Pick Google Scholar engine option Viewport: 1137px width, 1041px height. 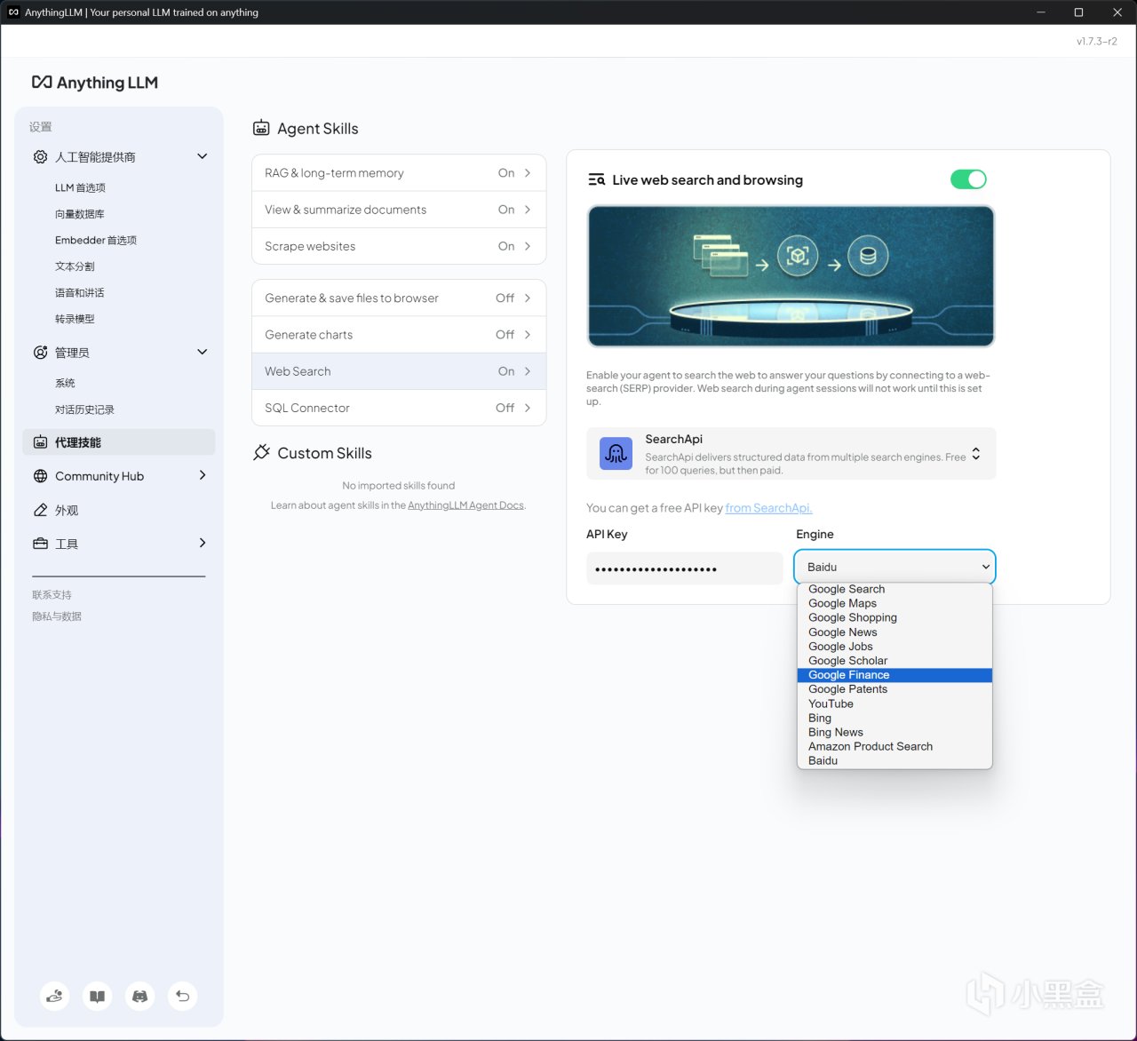pos(894,661)
